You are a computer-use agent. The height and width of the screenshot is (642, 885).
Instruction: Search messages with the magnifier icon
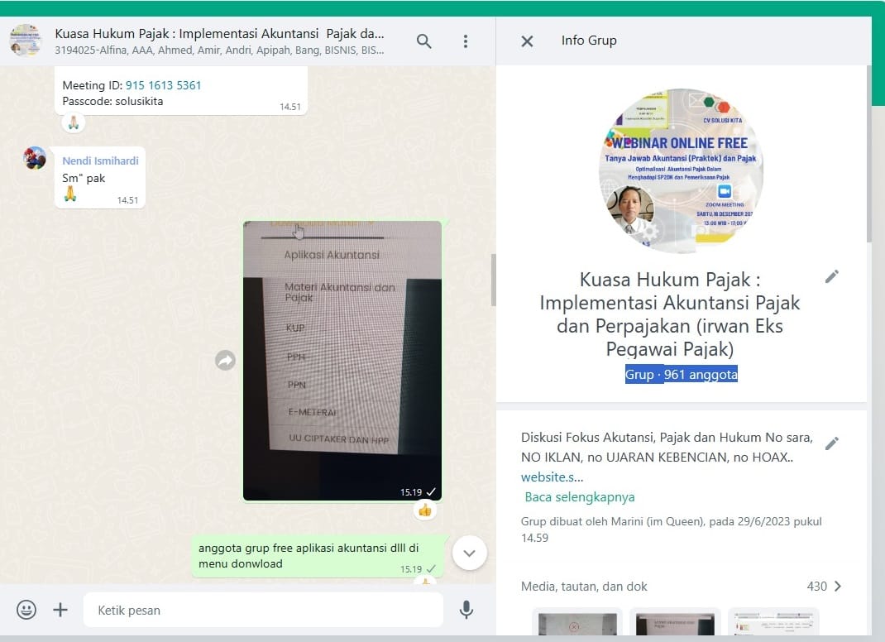click(x=424, y=41)
